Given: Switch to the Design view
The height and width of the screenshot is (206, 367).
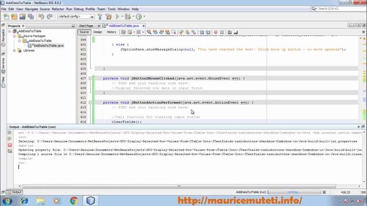Looking at the screenshot, I should (97, 32).
